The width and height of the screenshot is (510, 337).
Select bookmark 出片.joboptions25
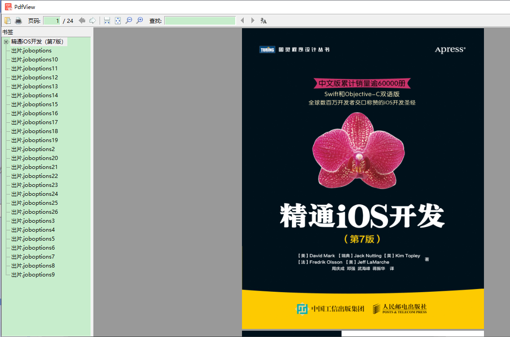pyautogui.click(x=35, y=203)
